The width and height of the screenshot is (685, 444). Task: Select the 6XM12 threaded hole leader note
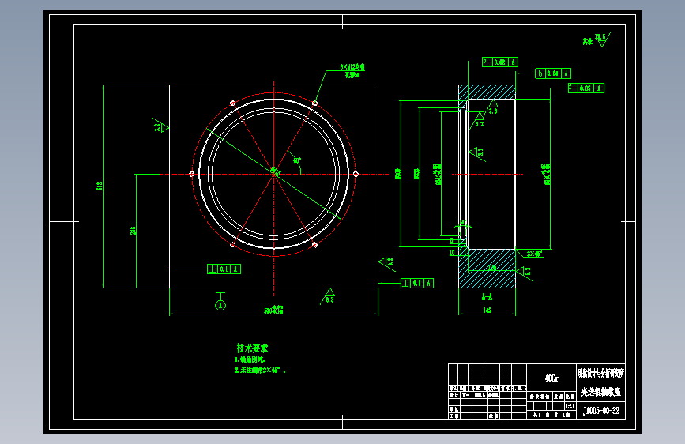point(352,71)
